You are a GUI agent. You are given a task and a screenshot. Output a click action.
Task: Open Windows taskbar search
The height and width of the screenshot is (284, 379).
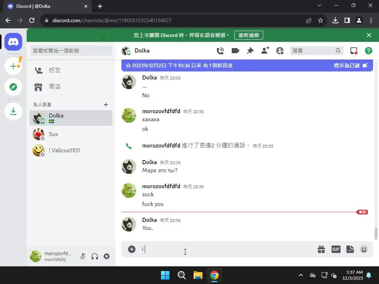pyautogui.click(x=181, y=275)
